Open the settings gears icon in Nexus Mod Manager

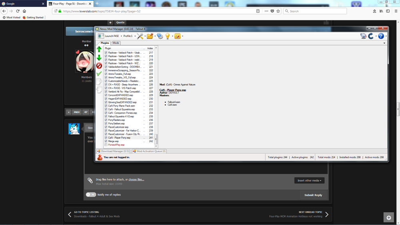pos(160,36)
